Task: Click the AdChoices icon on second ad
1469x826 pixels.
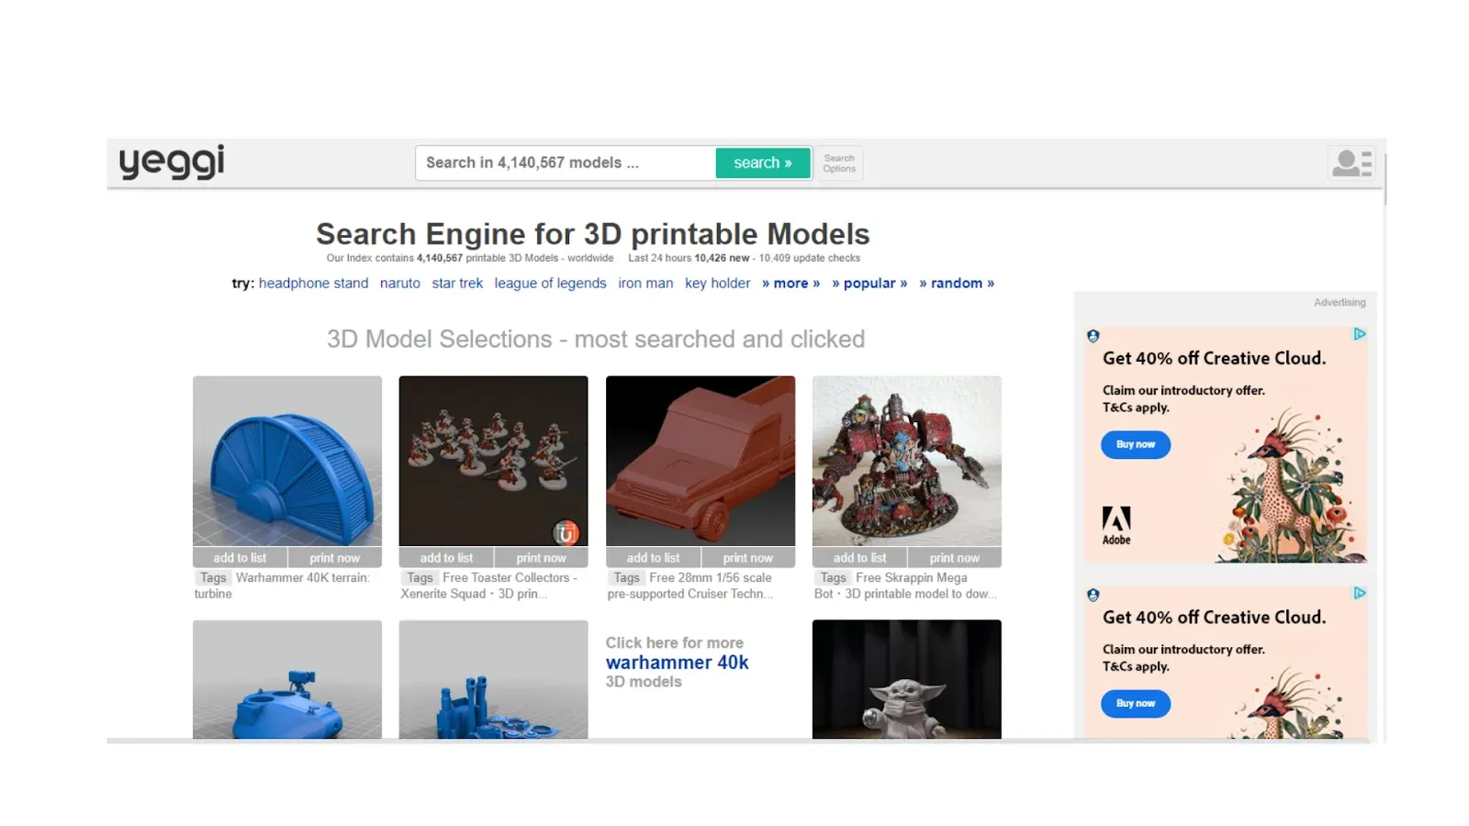Action: point(1360,593)
